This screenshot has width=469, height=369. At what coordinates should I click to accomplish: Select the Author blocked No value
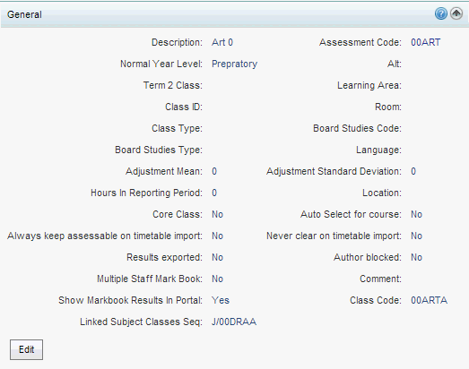[x=416, y=257]
